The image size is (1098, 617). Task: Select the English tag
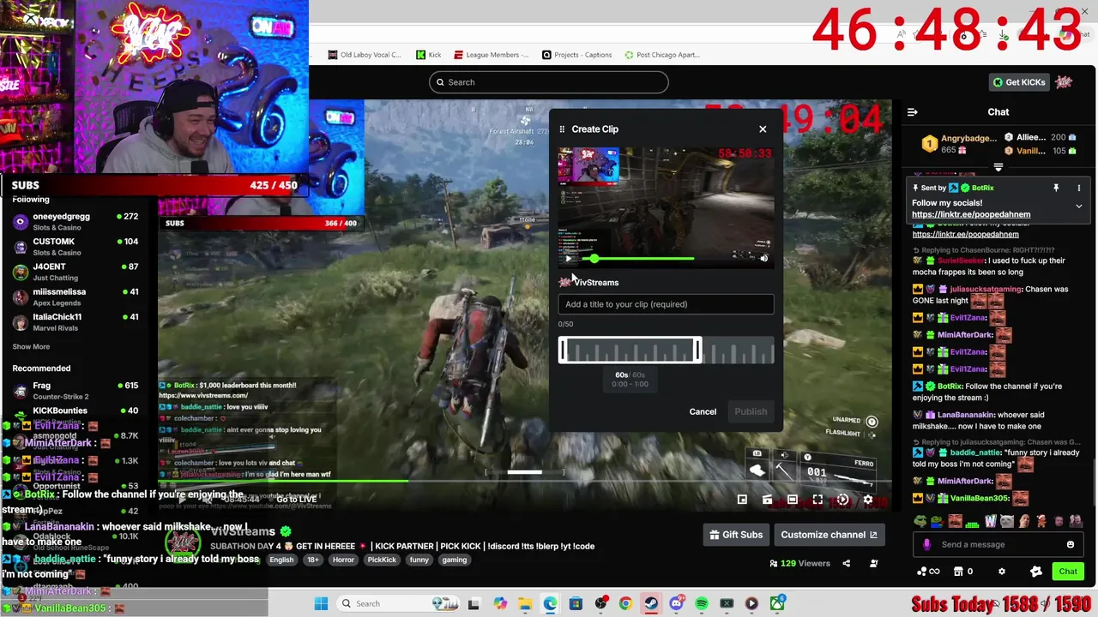[x=281, y=560]
